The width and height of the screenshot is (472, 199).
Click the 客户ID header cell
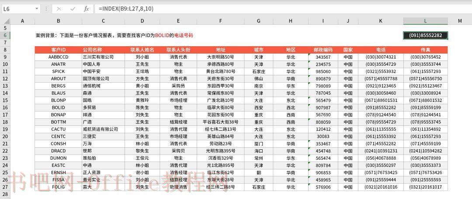(x=59, y=50)
